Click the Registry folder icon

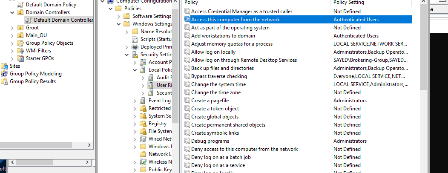coord(143,124)
